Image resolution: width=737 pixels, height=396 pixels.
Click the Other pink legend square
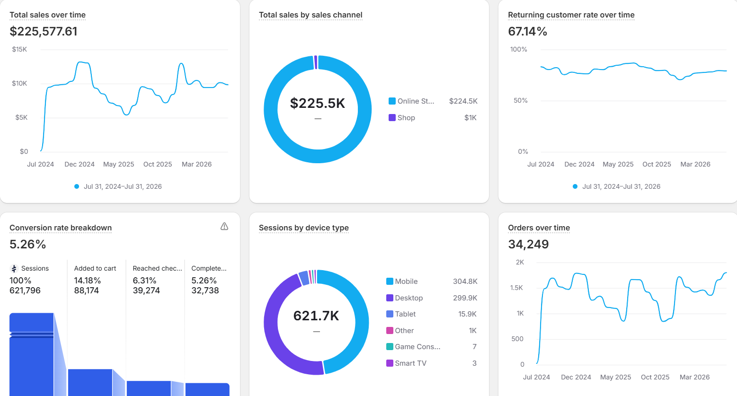click(390, 331)
